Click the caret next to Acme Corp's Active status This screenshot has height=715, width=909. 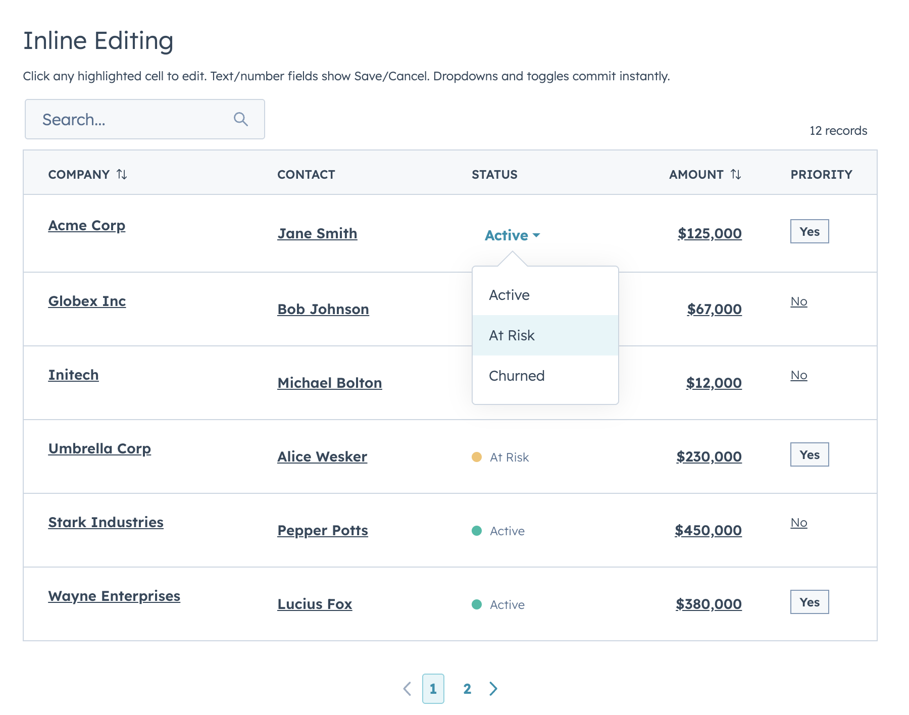[537, 235]
